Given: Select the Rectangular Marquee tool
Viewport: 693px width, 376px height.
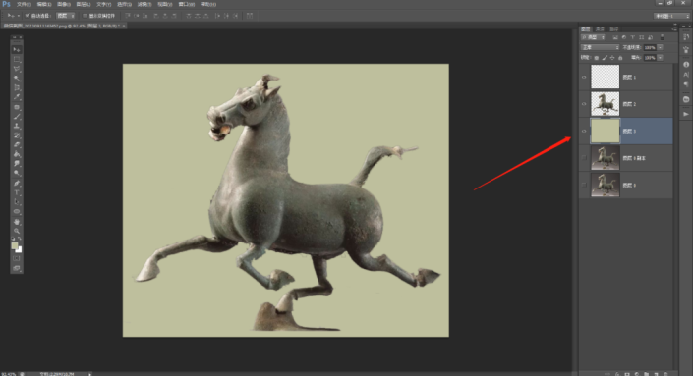Looking at the screenshot, I should tap(17, 59).
